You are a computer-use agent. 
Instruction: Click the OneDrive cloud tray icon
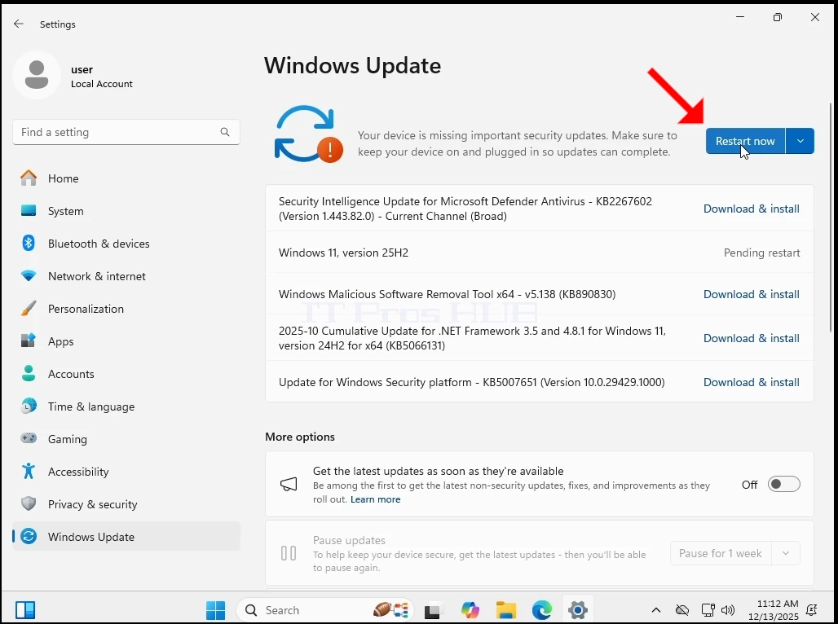682,610
